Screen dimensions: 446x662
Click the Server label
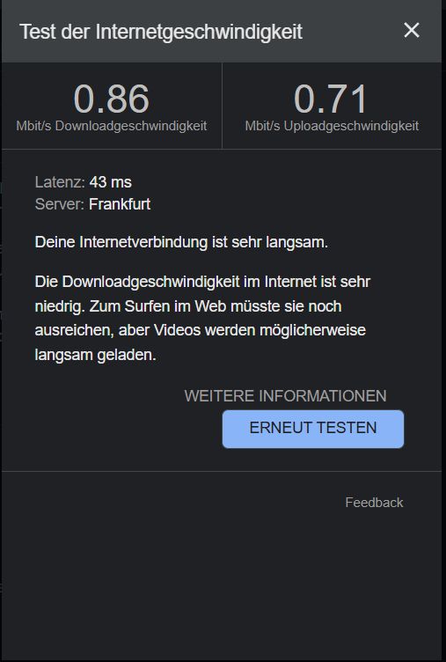[x=60, y=204]
